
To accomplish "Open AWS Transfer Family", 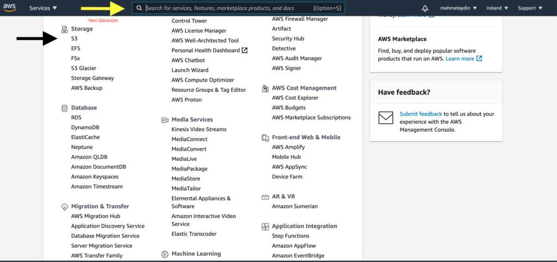I will [97, 255].
